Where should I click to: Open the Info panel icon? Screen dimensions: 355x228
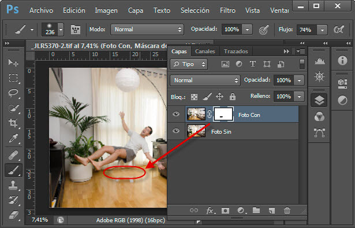[x=342, y=60]
